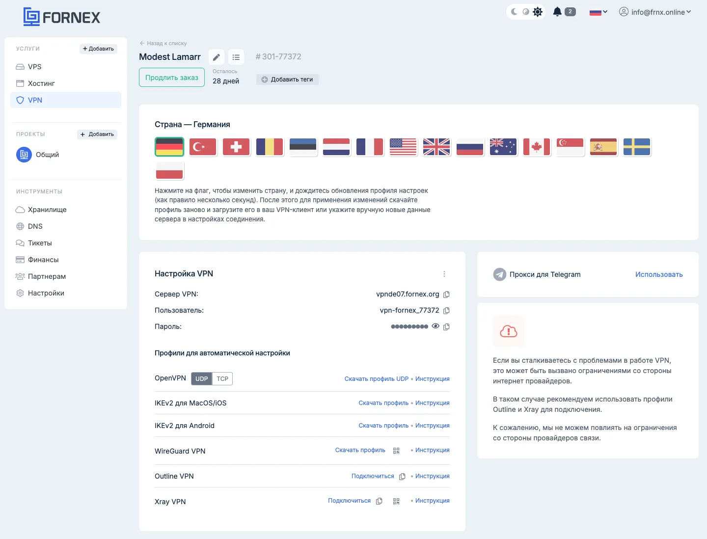Viewport: 707px width, 539px height.
Task: Select UDP for OpenVPN
Action: tap(201, 379)
